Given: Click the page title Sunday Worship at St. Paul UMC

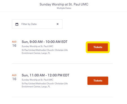Looking at the screenshot, I should [64, 4].
